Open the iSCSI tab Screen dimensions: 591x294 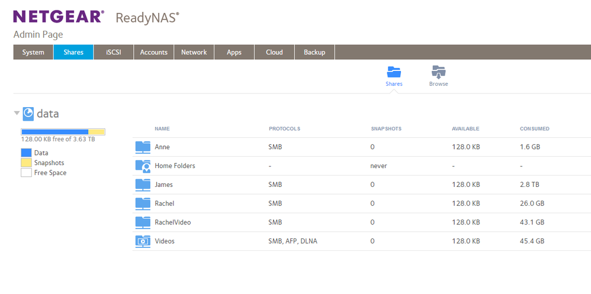113,52
